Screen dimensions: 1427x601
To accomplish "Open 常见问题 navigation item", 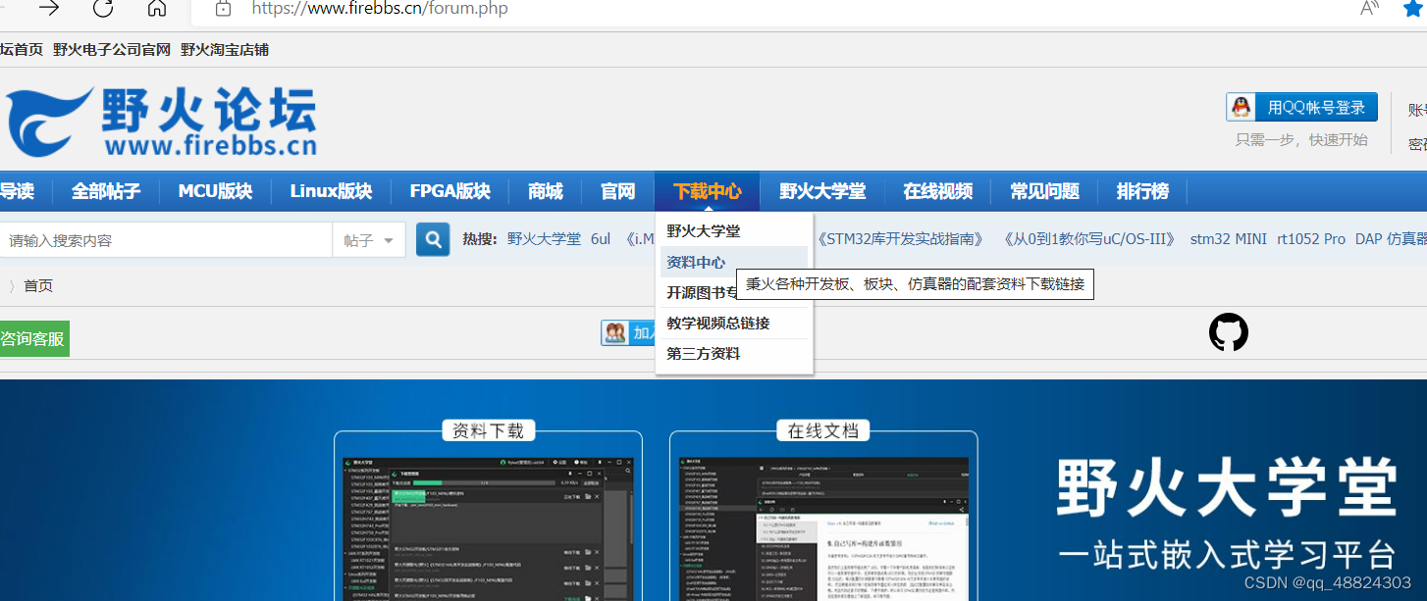I will (x=1045, y=191).
